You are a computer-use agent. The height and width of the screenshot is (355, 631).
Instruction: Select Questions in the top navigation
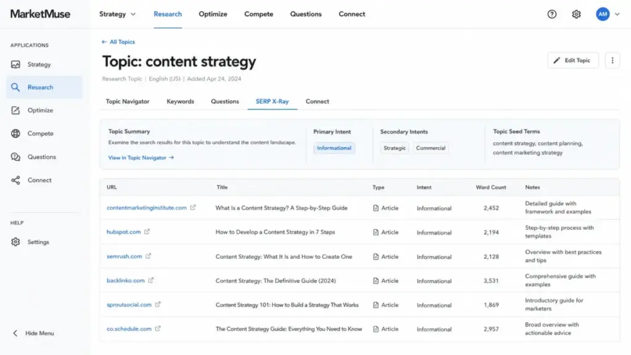coord(306,14)
